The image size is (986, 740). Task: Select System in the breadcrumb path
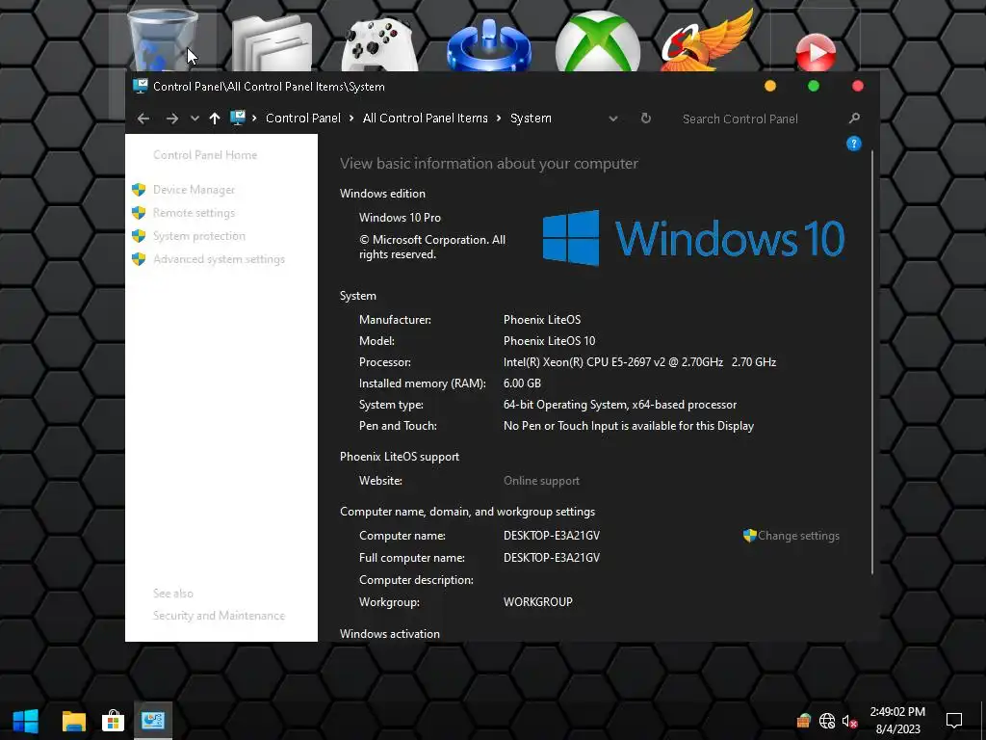coord(531,119)
